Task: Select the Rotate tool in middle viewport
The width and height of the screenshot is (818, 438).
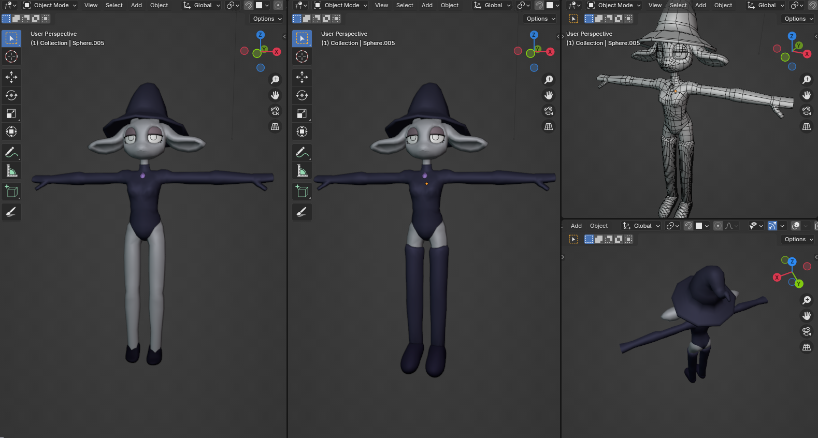Action: pyautogui.click(x=302, y=95)
